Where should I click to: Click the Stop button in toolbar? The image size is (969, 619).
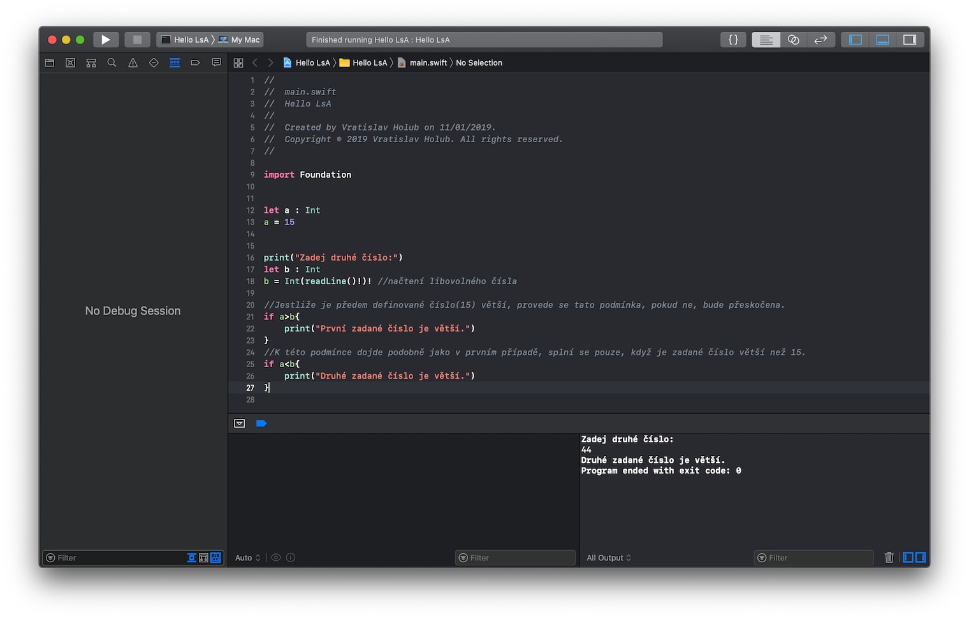137,40
